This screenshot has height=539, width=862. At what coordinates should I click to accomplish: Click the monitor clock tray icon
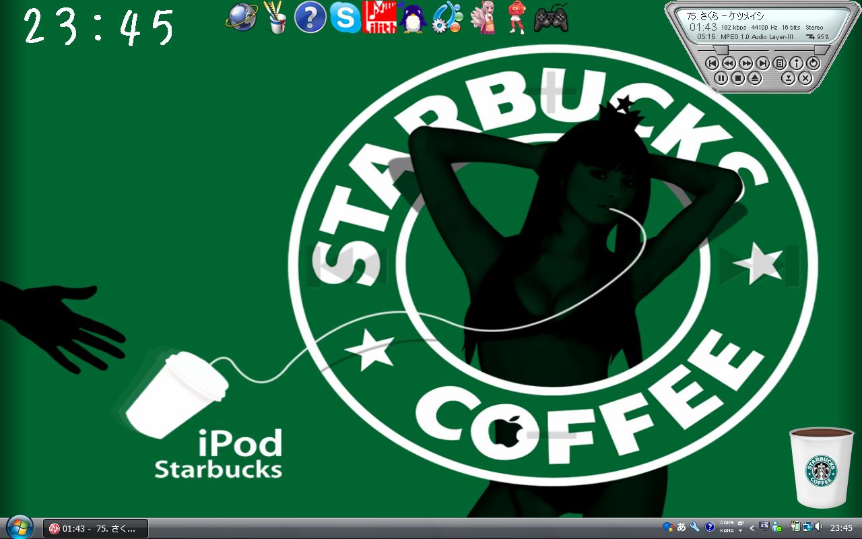(764, 527)
